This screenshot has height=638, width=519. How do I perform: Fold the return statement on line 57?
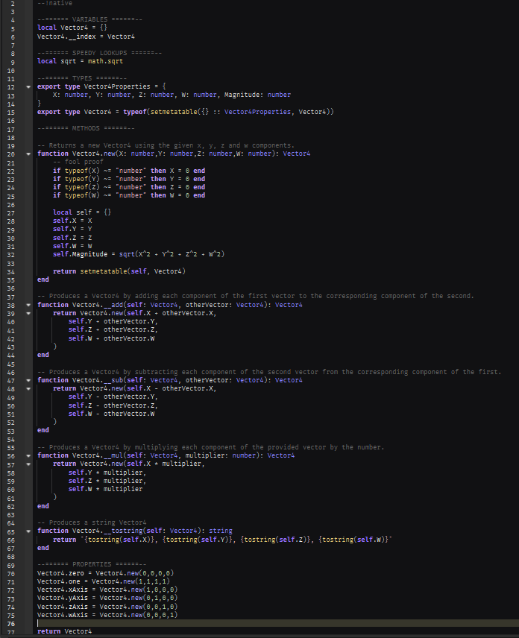pyautogui.click(x=28, y=464)
